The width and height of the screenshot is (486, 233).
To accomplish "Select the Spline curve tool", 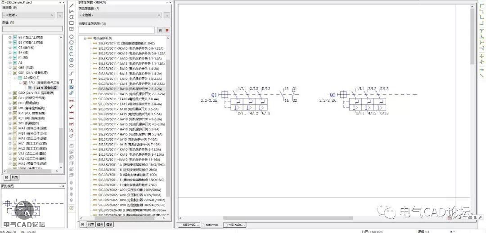I will pos(71,74).
